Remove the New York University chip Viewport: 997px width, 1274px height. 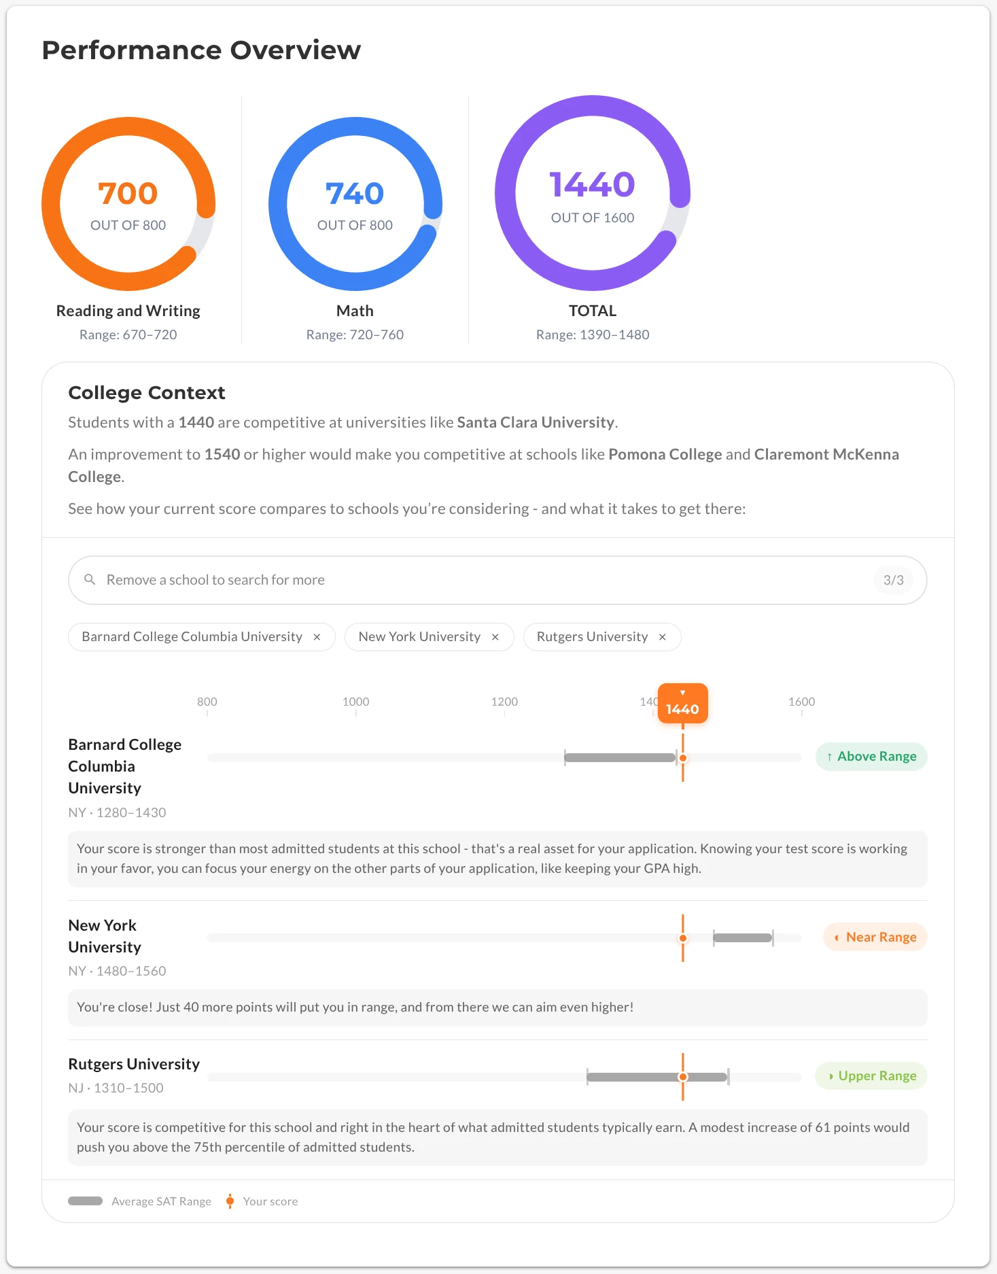pos(495,637)
